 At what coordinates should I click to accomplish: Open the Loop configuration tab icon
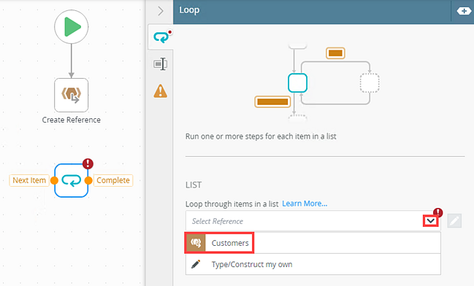(x=161, y=37)
